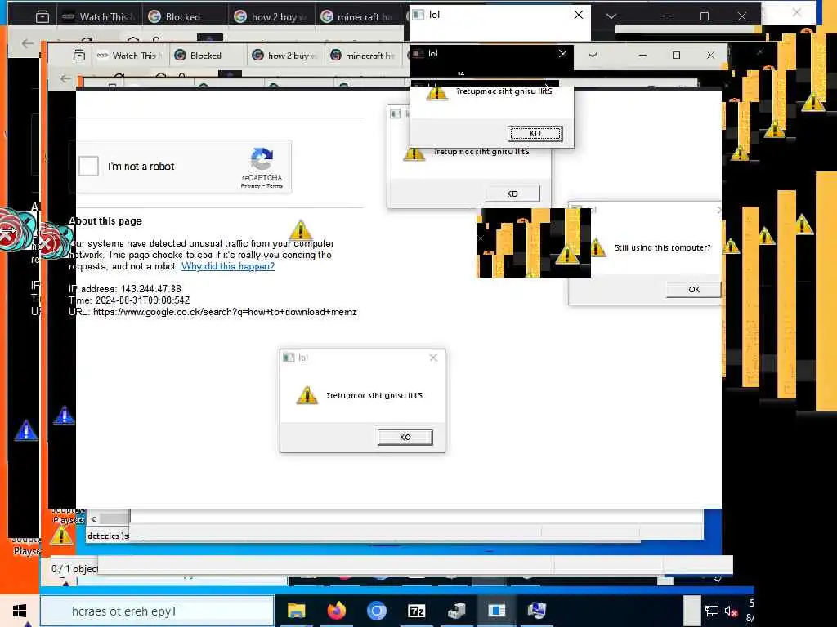The width and height of the screenshot is (837, 627).
Task: Select the active highlighted window taskbar icon
Action: (x=496, y=611)
